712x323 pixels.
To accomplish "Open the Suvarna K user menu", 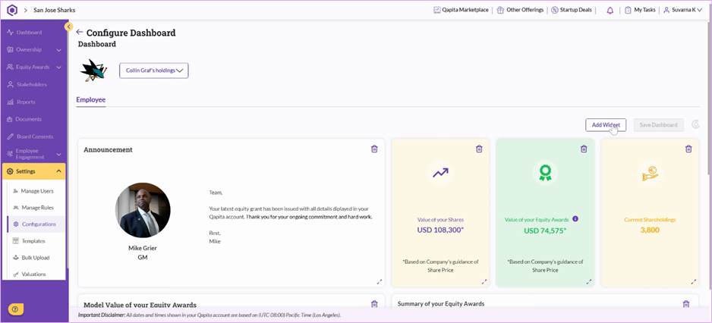I will 683,10.
